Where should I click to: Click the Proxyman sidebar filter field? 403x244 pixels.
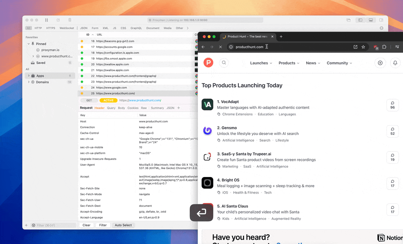pos(53,225)
